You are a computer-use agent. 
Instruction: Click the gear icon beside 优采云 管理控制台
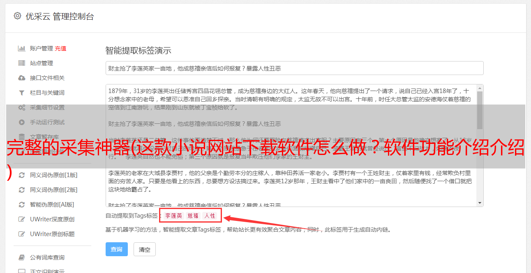tap(17, 16)
